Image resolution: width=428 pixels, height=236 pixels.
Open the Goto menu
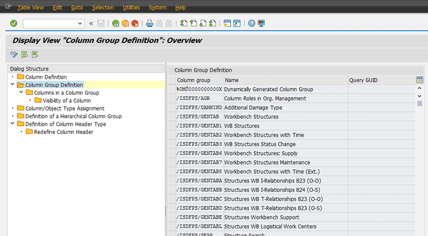pos(77,7)
